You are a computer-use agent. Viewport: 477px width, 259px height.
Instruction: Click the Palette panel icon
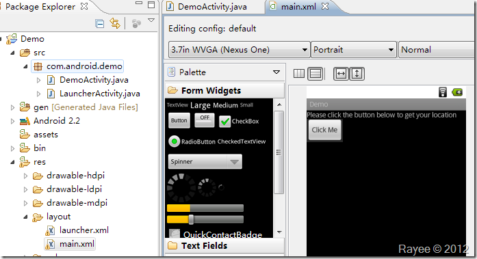[x=172, y=72]
